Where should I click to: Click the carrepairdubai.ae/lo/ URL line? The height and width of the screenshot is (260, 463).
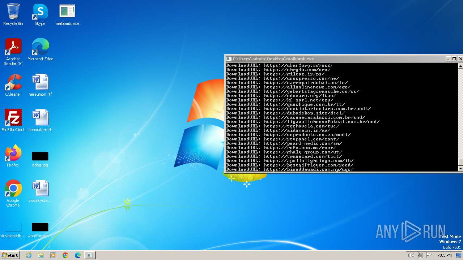(x=287, y=83)
